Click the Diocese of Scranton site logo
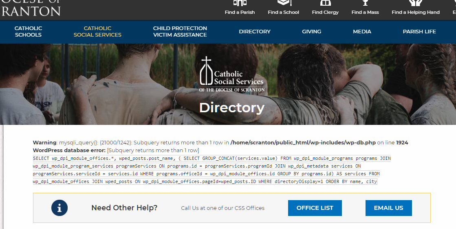The height and width of the screenshot is (229, 456). tap(30, 8)
